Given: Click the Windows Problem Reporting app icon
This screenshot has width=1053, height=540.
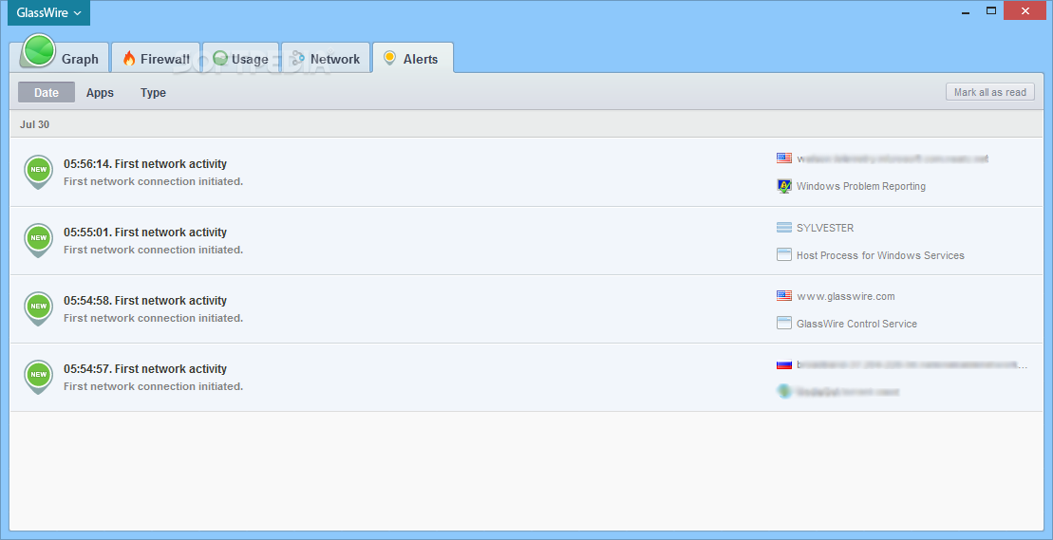Looking at the screenshot, I should [x=783, y=186].
